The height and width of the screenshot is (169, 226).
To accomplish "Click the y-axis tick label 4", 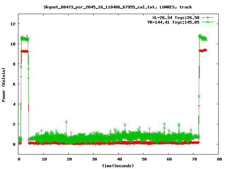I will (14, 104).
